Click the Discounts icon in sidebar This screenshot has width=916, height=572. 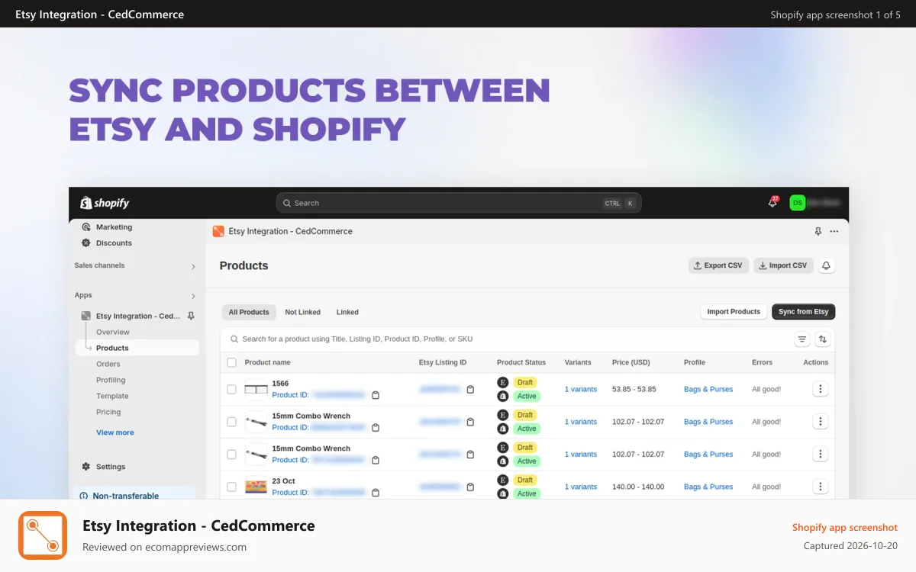pos(86,243)
